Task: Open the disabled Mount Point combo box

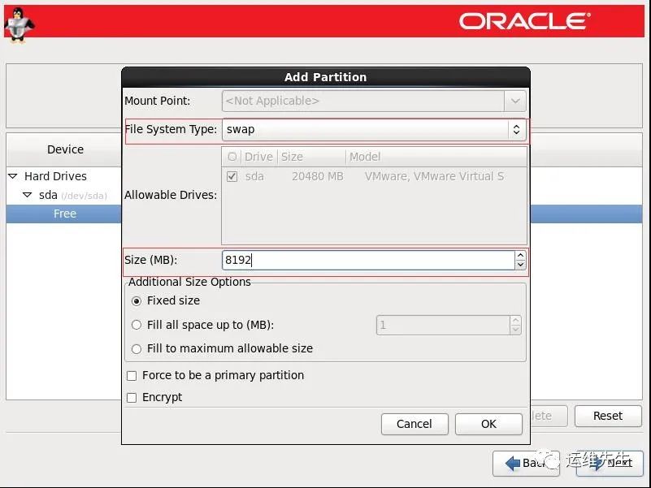Action: pos(374,101)
